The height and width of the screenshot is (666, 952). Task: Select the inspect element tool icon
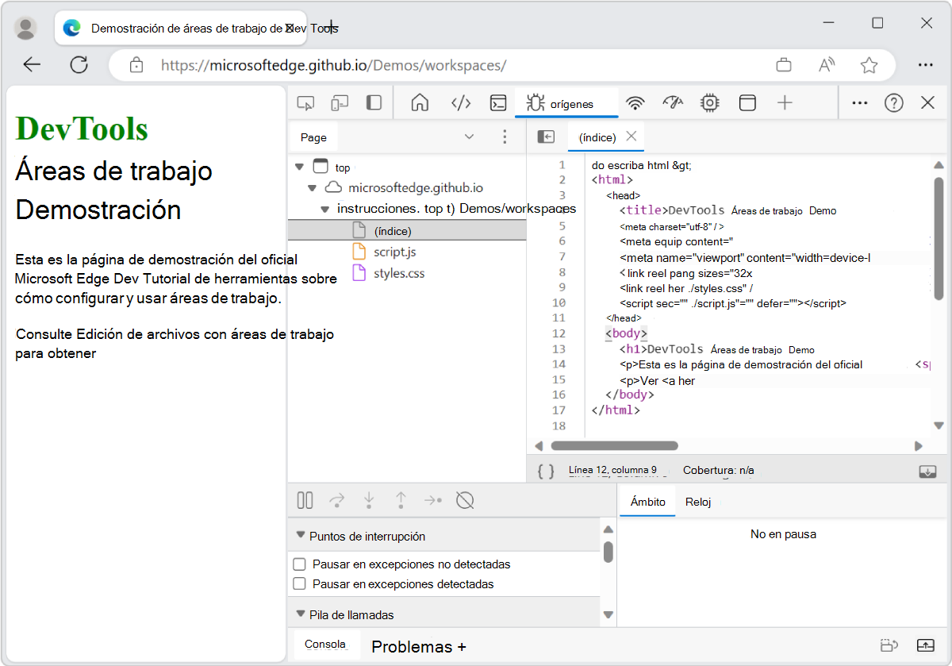306,102
